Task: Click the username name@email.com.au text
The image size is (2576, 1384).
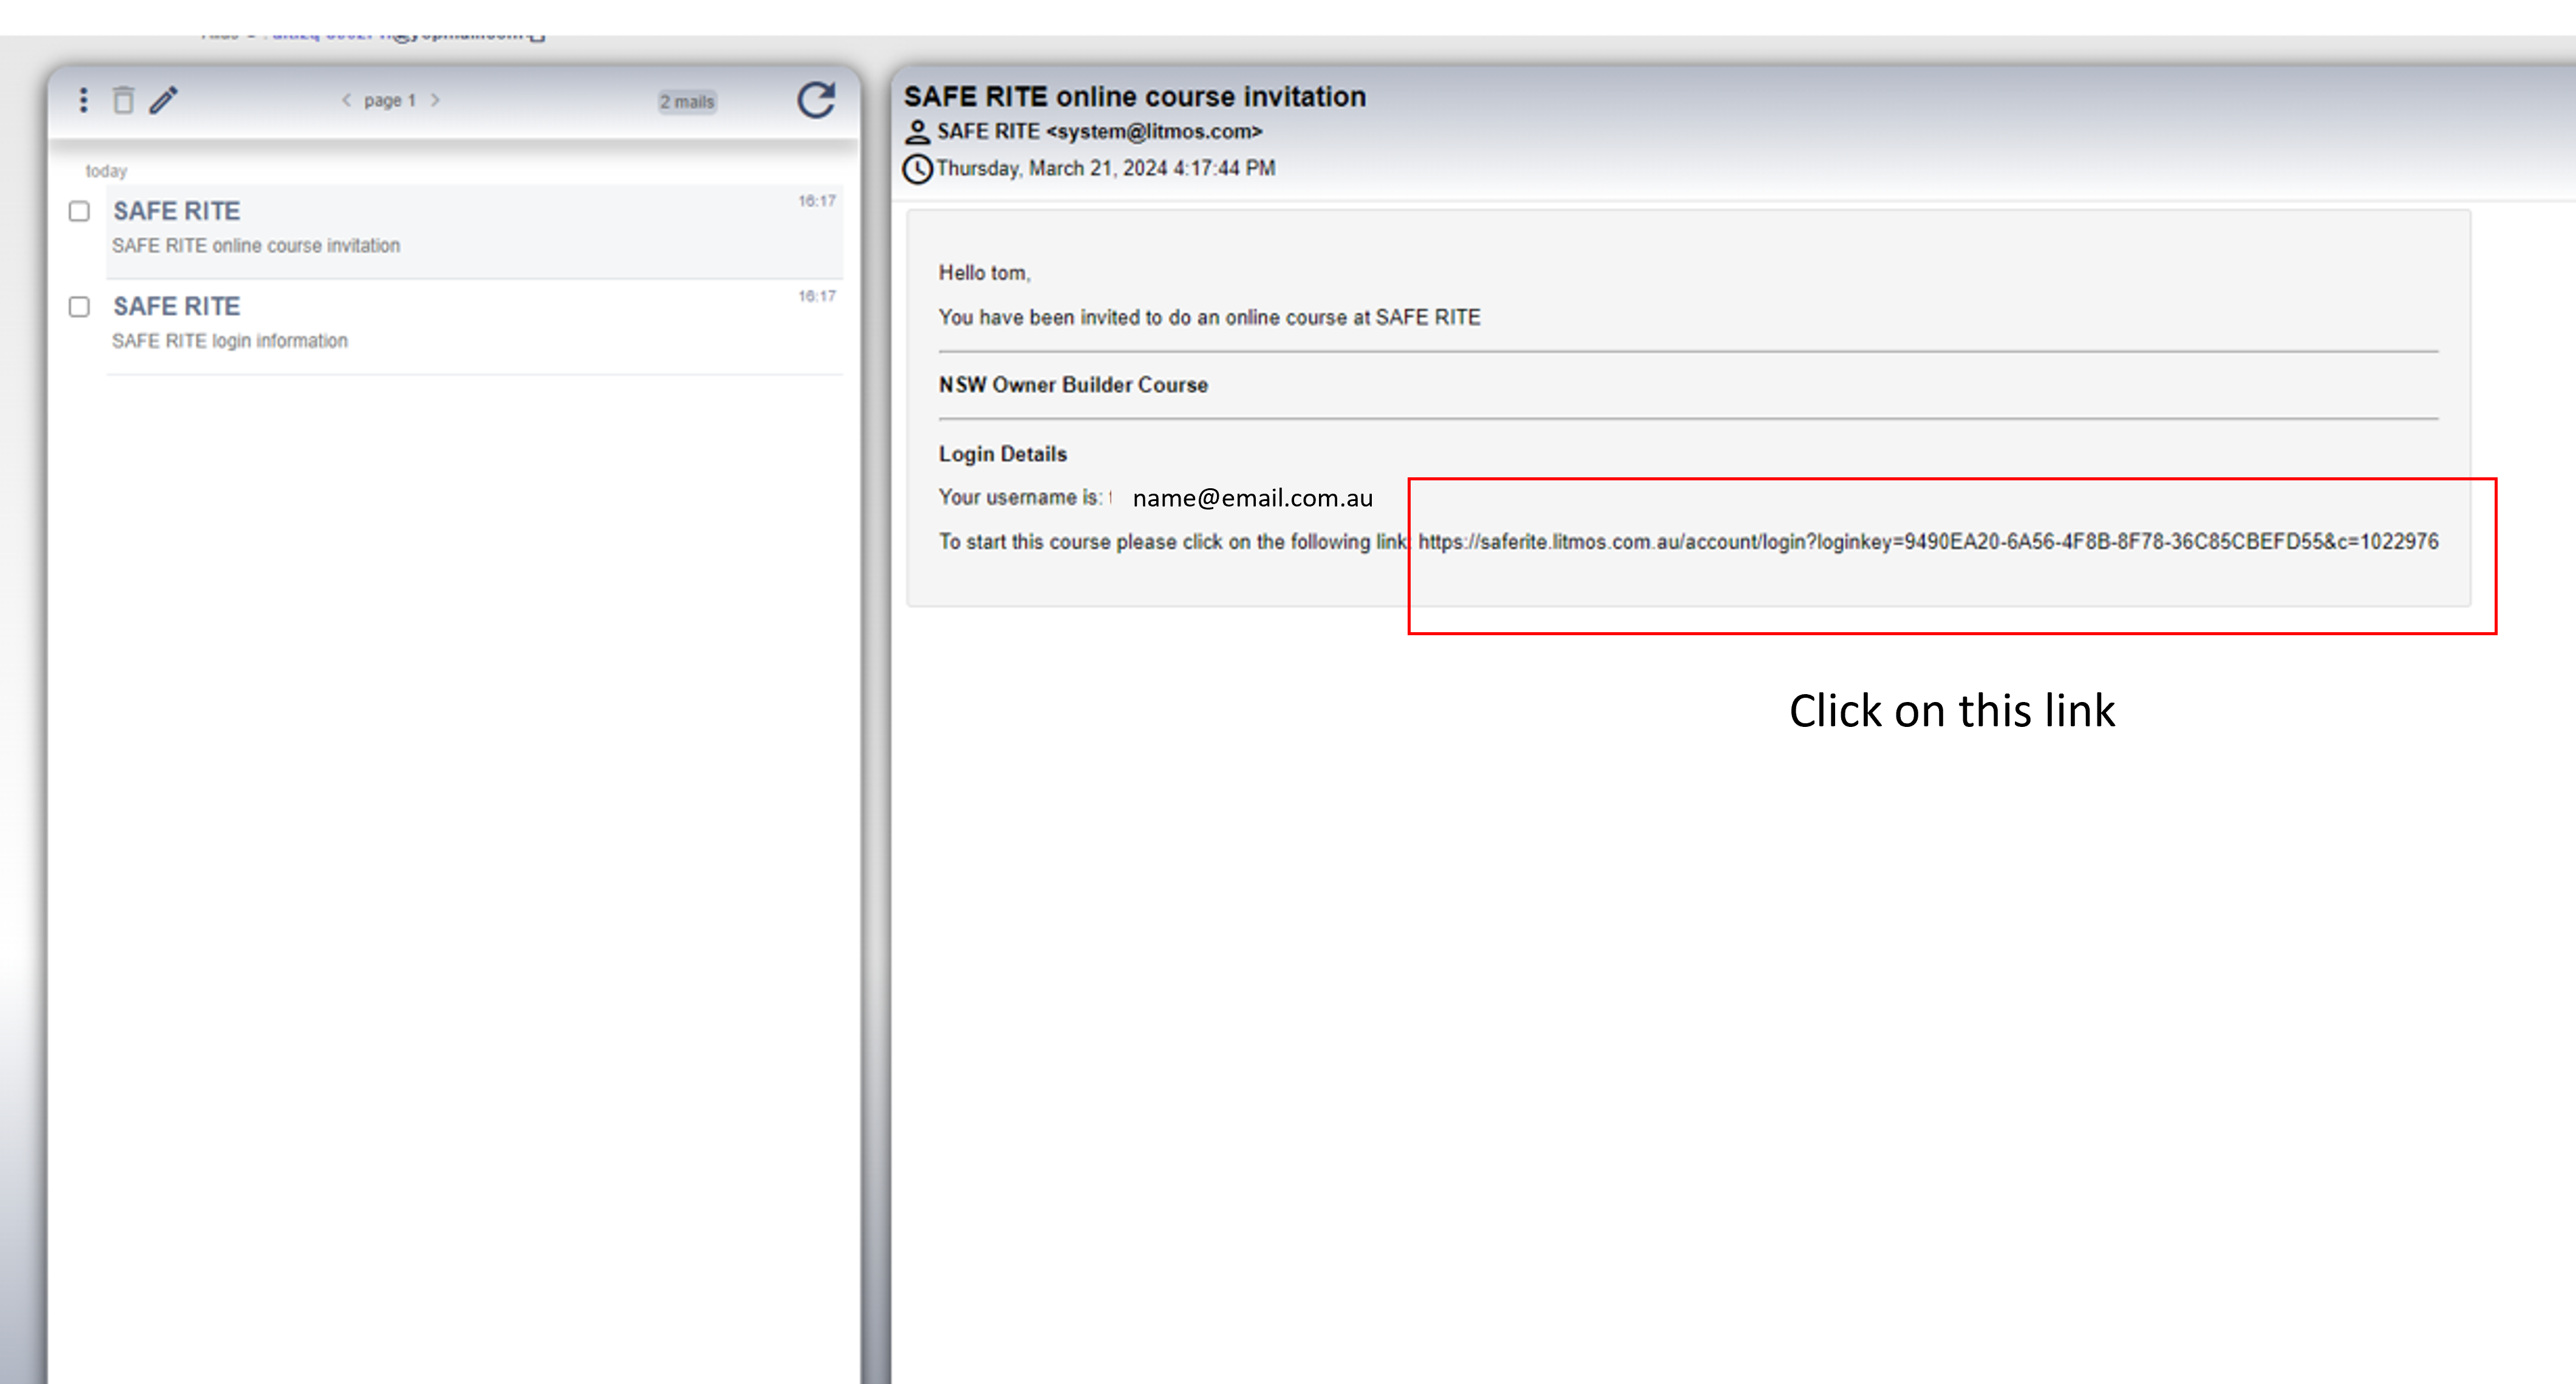Action: point(1252,498)
